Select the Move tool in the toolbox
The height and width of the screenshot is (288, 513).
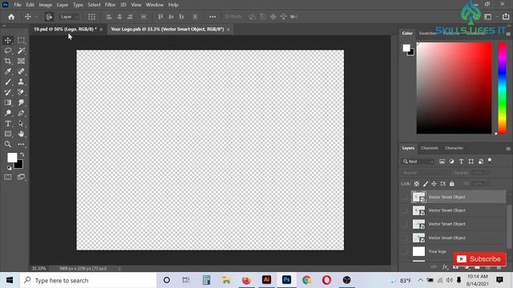pos(8,40)
